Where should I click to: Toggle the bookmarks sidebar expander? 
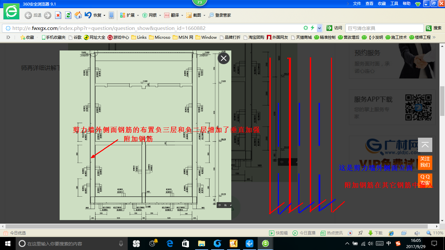pyautogui.click(x=8, y=37)
